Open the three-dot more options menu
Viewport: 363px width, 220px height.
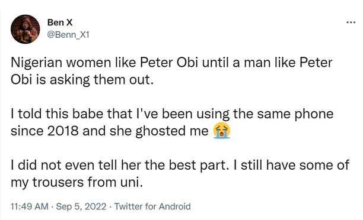[x=351, y=22]
